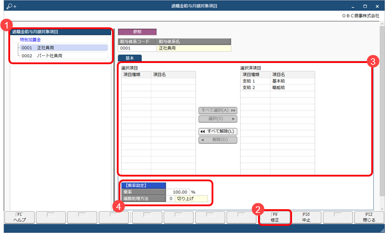
Task: Click the F12 閉じる function key
Action: click(x=369, y=218)
